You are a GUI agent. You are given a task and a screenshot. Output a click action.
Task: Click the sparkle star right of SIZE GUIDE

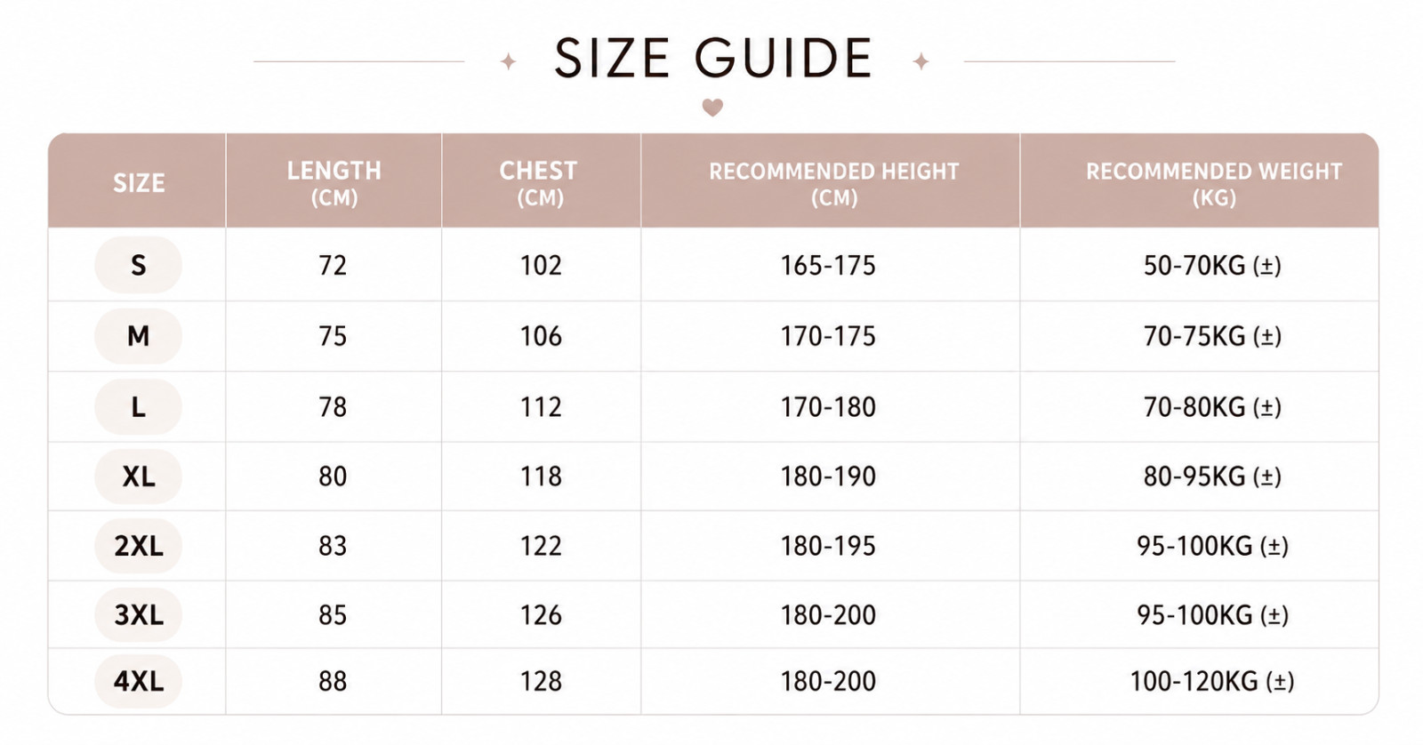click(921, 61)
